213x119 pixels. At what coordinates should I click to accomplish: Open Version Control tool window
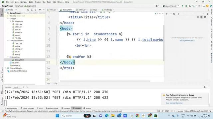[x=11, y=108]
